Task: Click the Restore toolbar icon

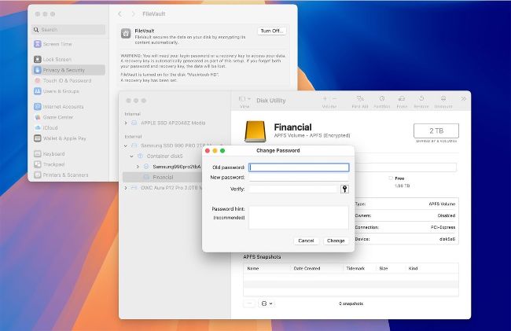Action: [421, 99]
